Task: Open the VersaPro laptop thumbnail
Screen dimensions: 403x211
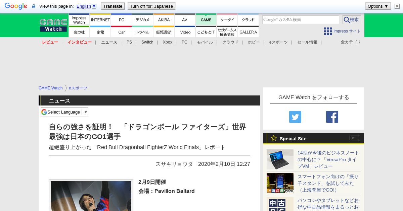Action: [280, 159]
